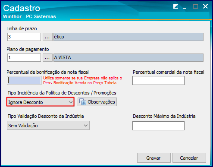
Task: Close the Cadastro window
Action: (205, 6)
